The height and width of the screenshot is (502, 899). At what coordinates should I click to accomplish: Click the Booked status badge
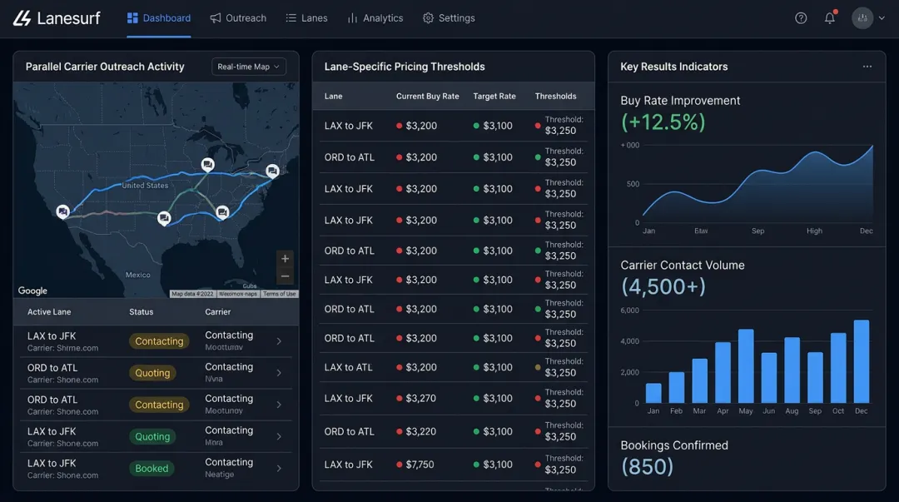point(152,468)
